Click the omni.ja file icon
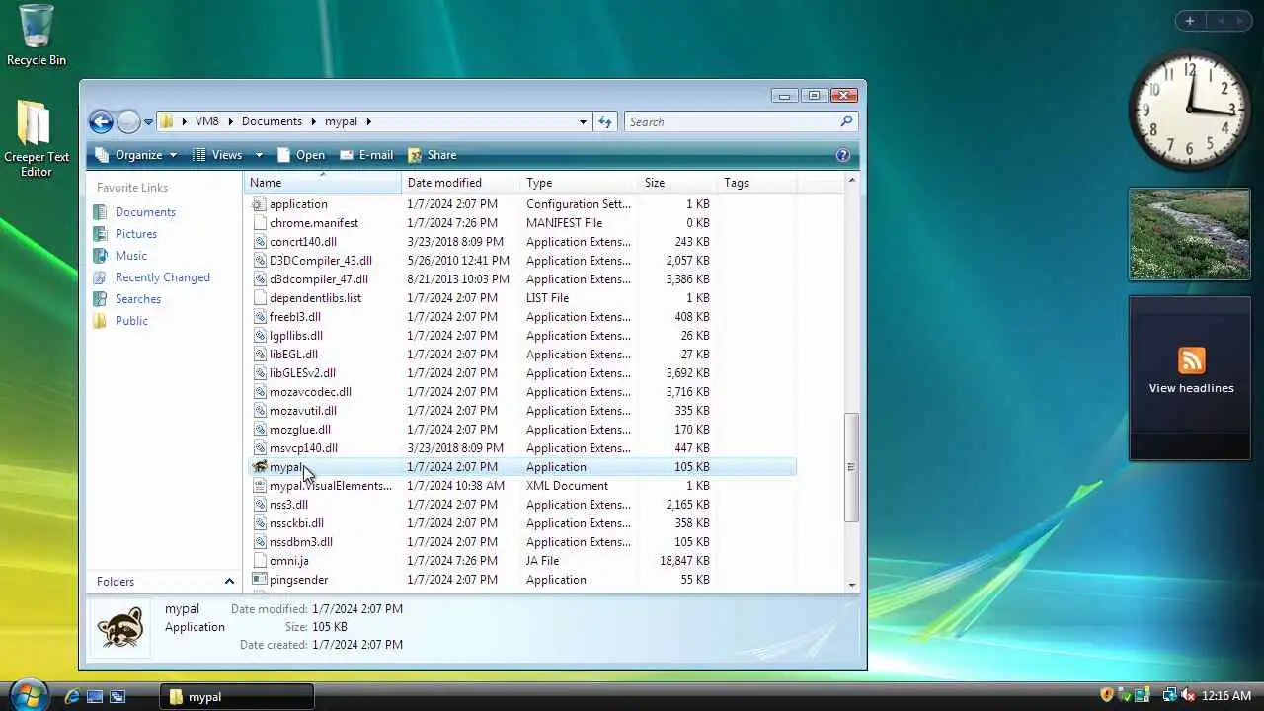1264x711 pixels. (260, 561)
